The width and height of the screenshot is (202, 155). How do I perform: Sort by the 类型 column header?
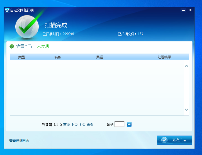[22, 57]
